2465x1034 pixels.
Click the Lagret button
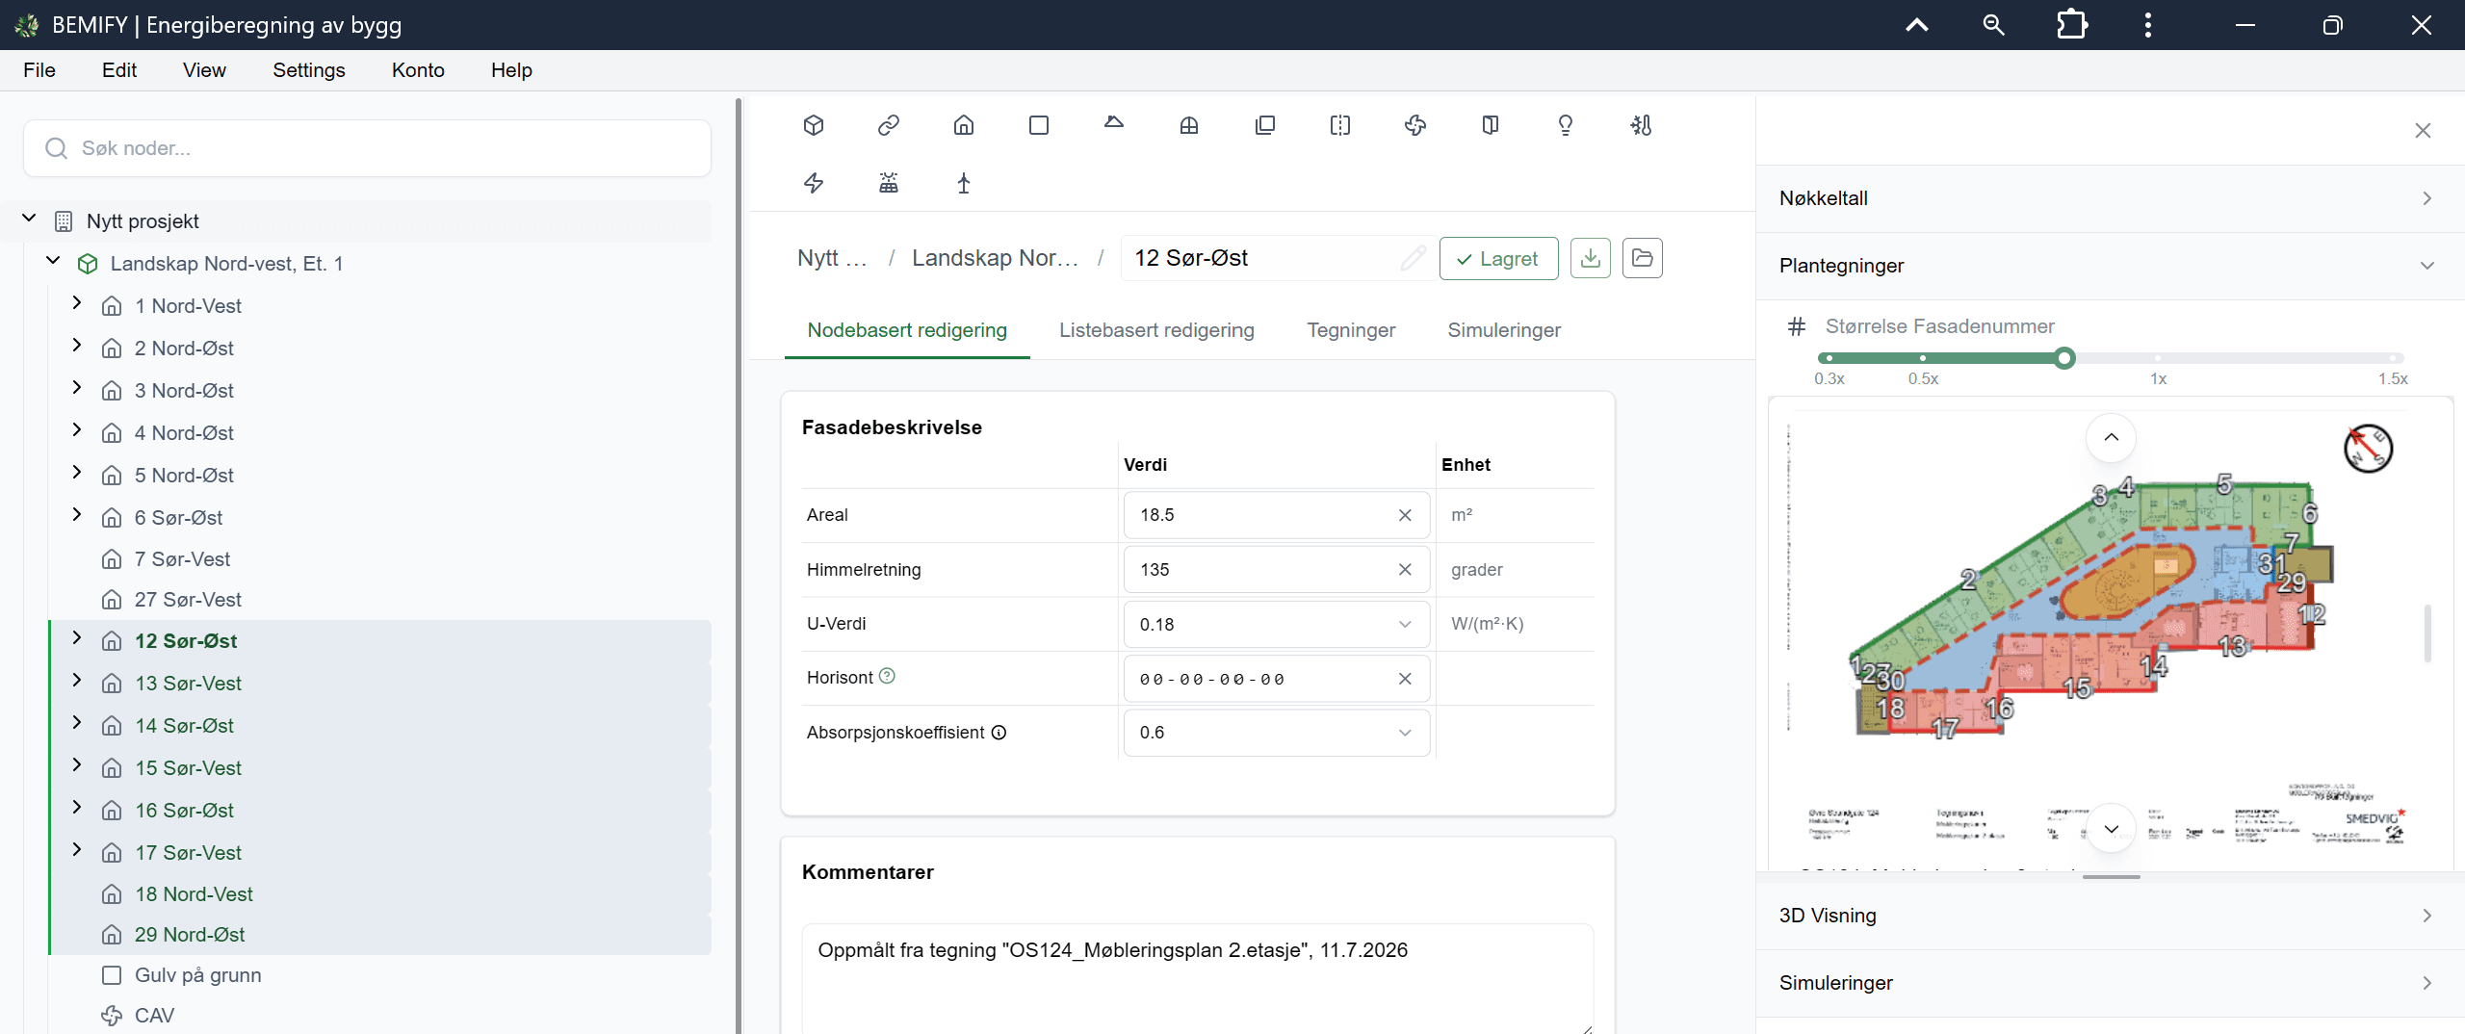click(x=1498, y=258)
